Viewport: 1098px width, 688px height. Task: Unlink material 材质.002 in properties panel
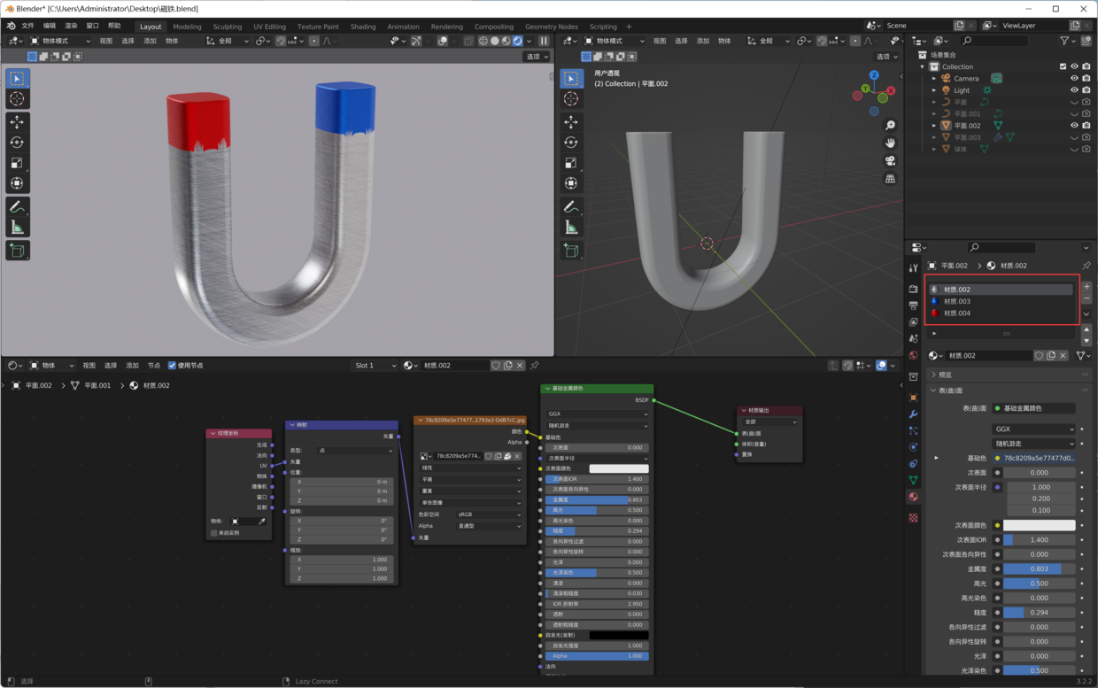(x=1063, y=355)
